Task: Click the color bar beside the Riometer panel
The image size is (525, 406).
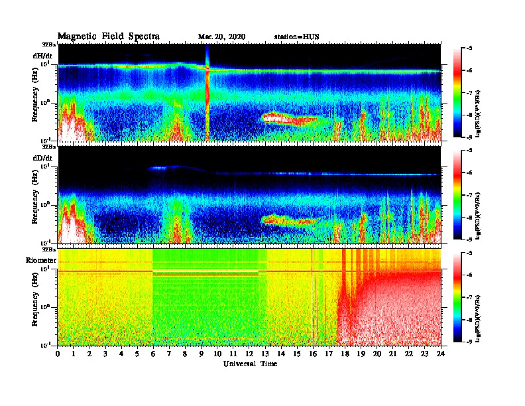Action: click(457, 297)
